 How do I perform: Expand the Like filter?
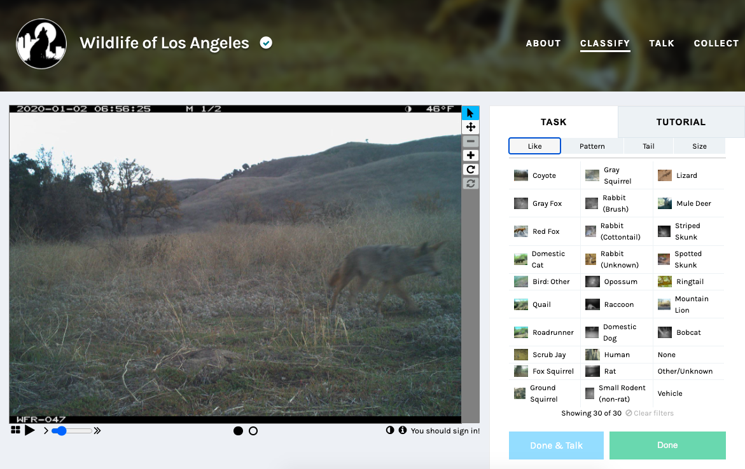point(534,146)
